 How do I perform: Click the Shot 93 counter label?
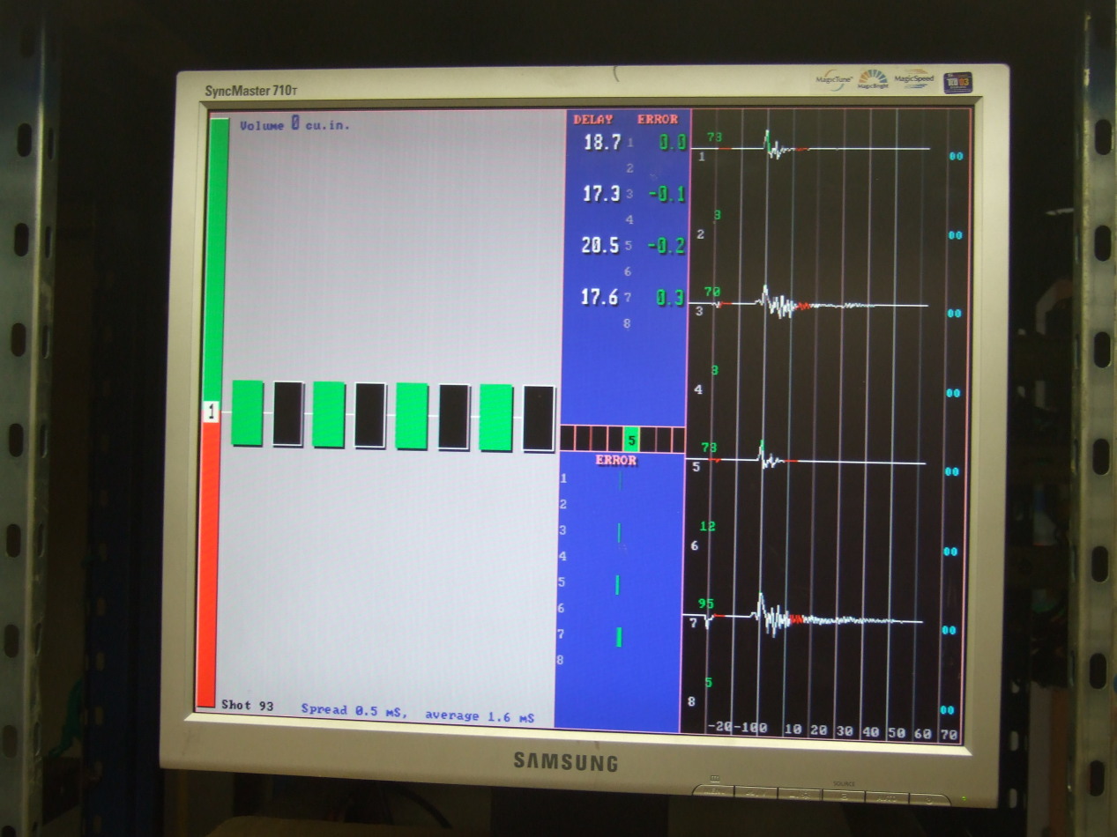[x=247, y=706]
